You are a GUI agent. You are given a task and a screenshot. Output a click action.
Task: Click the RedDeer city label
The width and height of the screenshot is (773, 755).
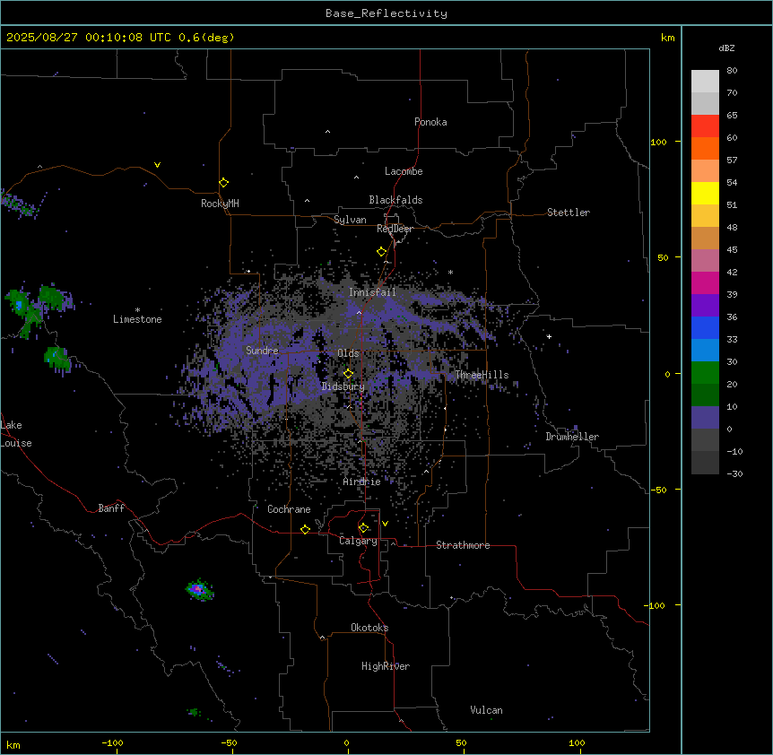(x=395, y=229)
